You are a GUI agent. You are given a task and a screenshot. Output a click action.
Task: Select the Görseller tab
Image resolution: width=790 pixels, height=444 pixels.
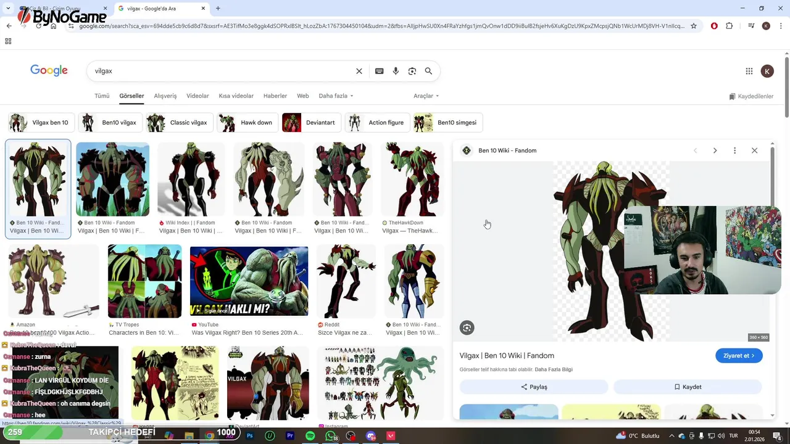click(131, 96)
